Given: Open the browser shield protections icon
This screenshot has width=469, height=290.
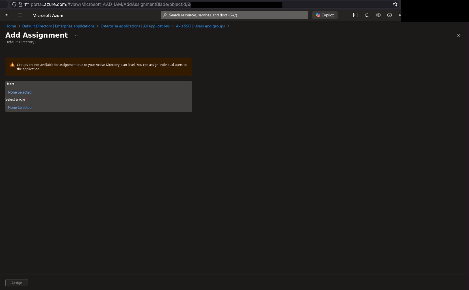Looking at the screenshot, I should (14, 4).
